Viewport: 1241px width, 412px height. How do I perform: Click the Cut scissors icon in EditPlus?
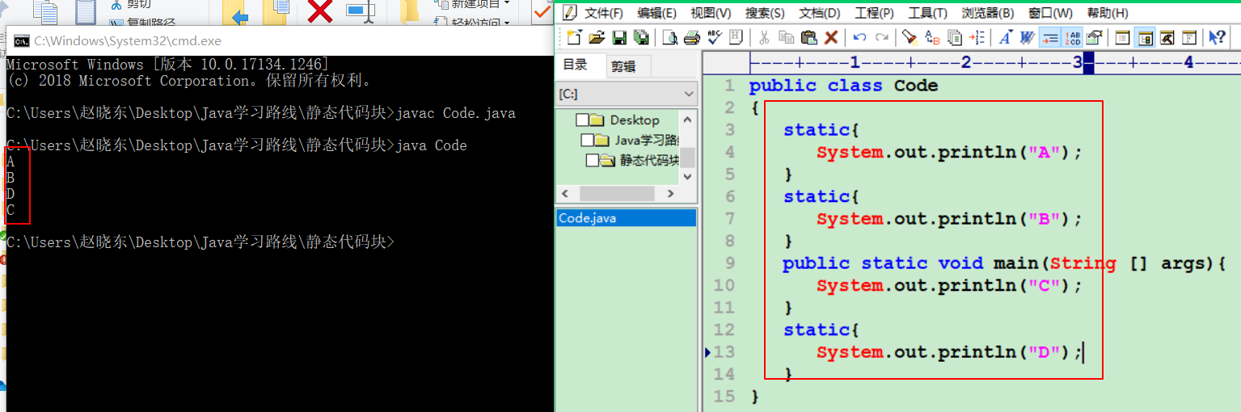(763, 37)
